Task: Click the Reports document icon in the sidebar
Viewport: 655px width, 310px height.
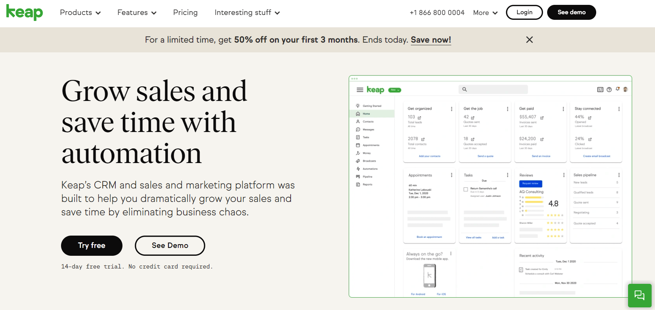Action: click(x=358, y=184)
